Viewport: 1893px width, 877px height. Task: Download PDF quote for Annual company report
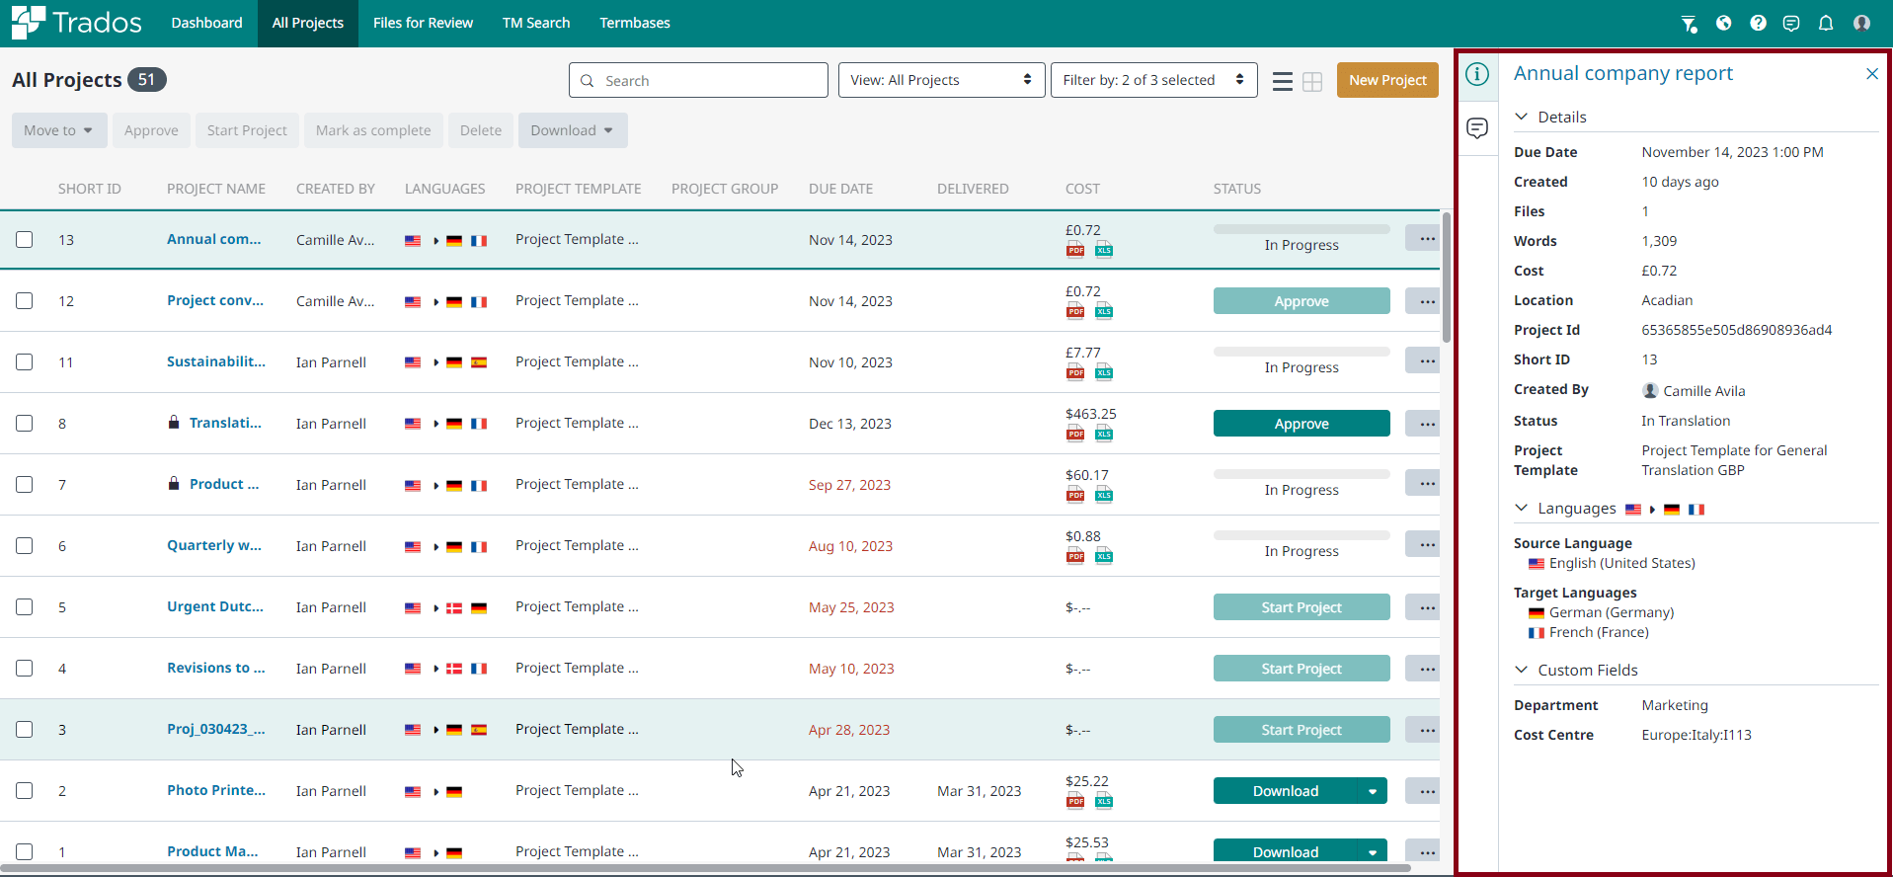(x=1075, y=250)
